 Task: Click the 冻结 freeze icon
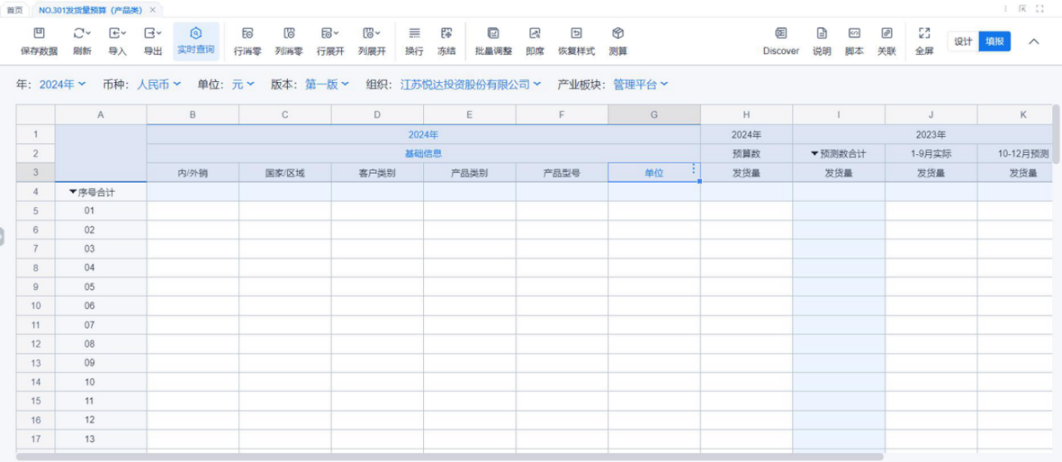click(x=446, y=34)
